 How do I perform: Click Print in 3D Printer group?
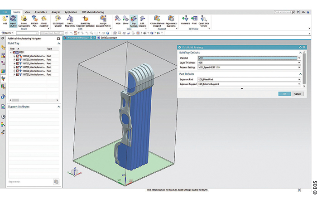[194, 20]
